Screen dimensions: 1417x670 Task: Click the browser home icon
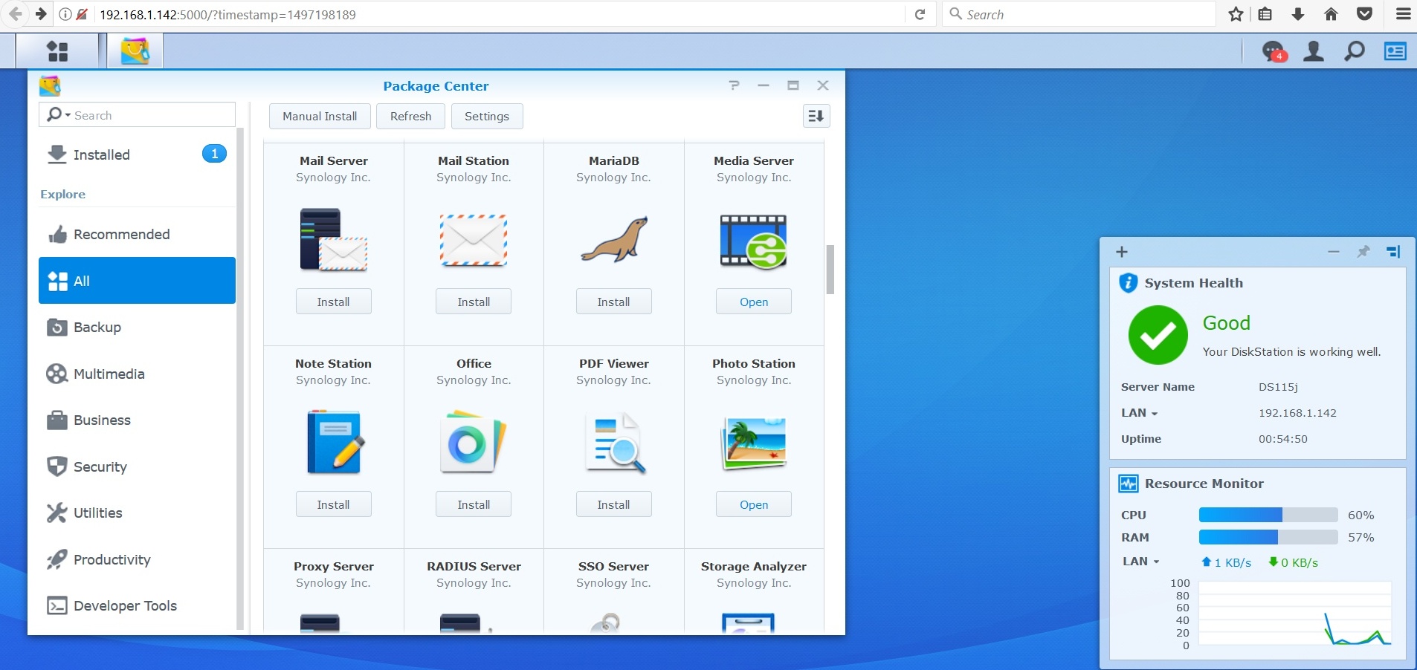click(1332, 14)
